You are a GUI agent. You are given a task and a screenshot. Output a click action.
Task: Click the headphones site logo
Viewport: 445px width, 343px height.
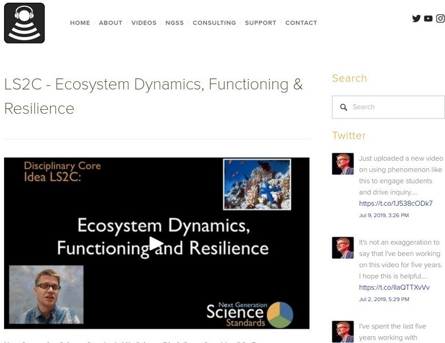[x=24, y=23]
